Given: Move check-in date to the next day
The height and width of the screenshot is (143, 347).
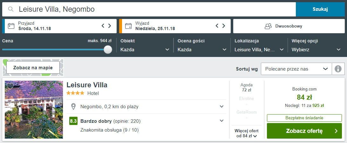Looking at the screenshot, I should click(110, 26).
